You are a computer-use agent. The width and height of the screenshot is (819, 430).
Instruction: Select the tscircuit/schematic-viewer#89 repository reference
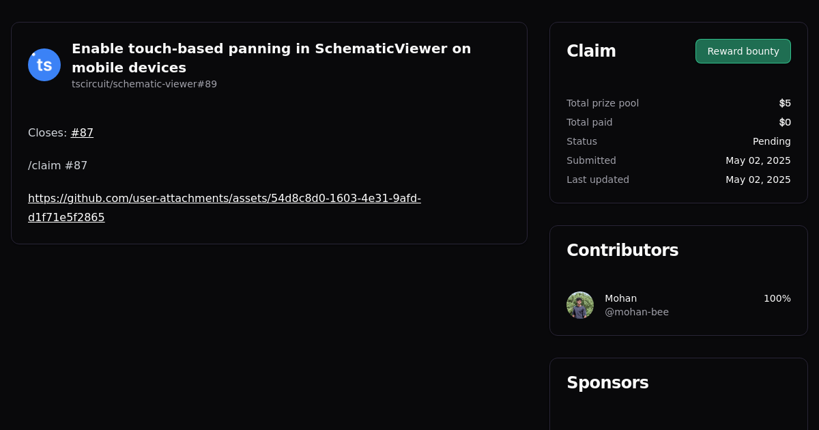pos(144,84)
